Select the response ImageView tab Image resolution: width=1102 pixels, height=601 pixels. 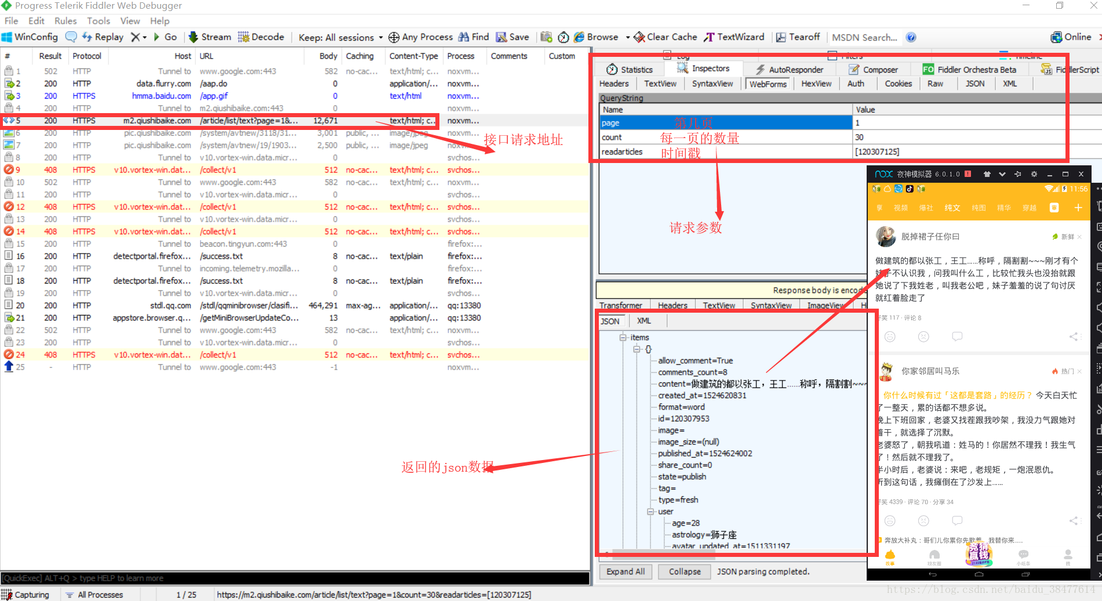click(x=826, y=305)
